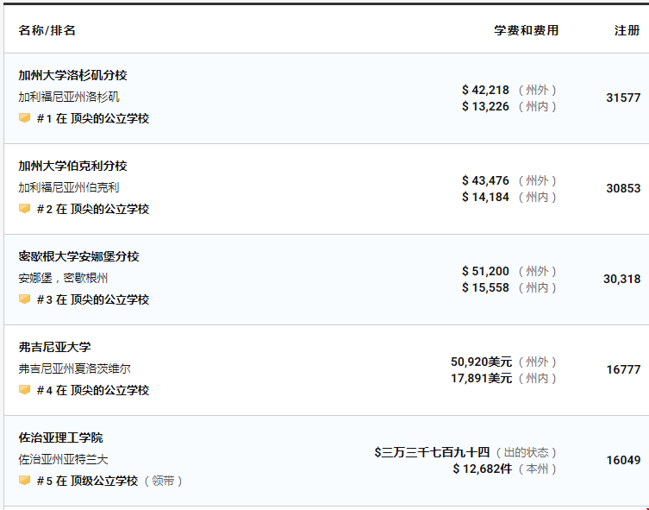Click location 加利福尼亚州洛杉矶
Image resolution: width=649 pixels, height=510 pixels.
coord(69,97)
